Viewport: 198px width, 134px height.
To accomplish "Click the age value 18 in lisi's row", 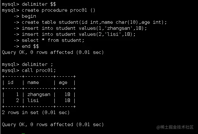I will [67, 100].
